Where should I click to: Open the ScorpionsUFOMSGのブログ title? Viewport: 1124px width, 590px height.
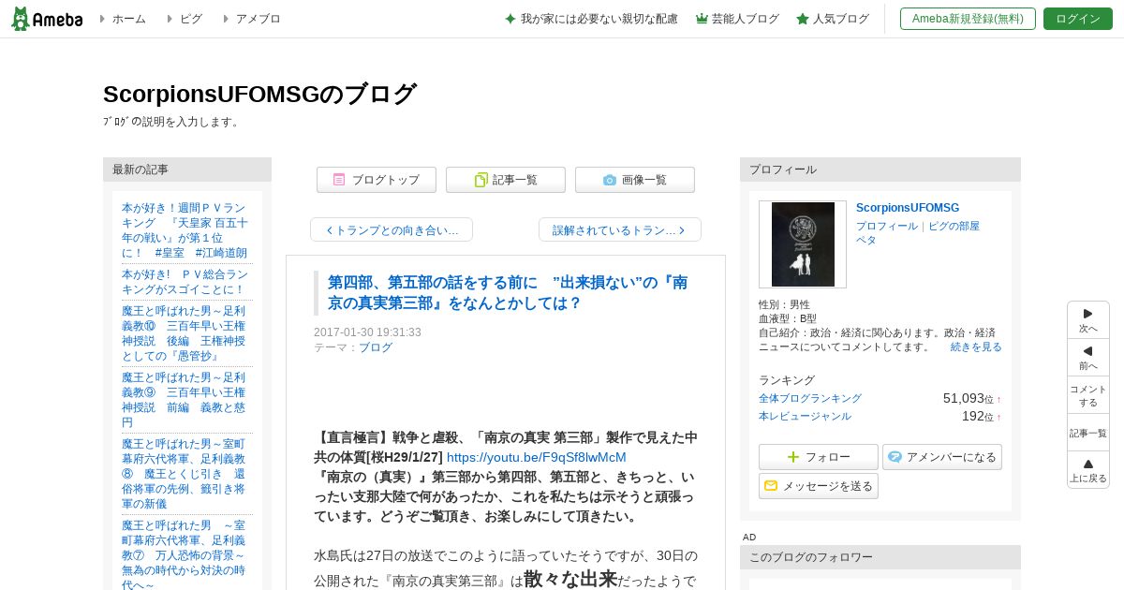259,95
